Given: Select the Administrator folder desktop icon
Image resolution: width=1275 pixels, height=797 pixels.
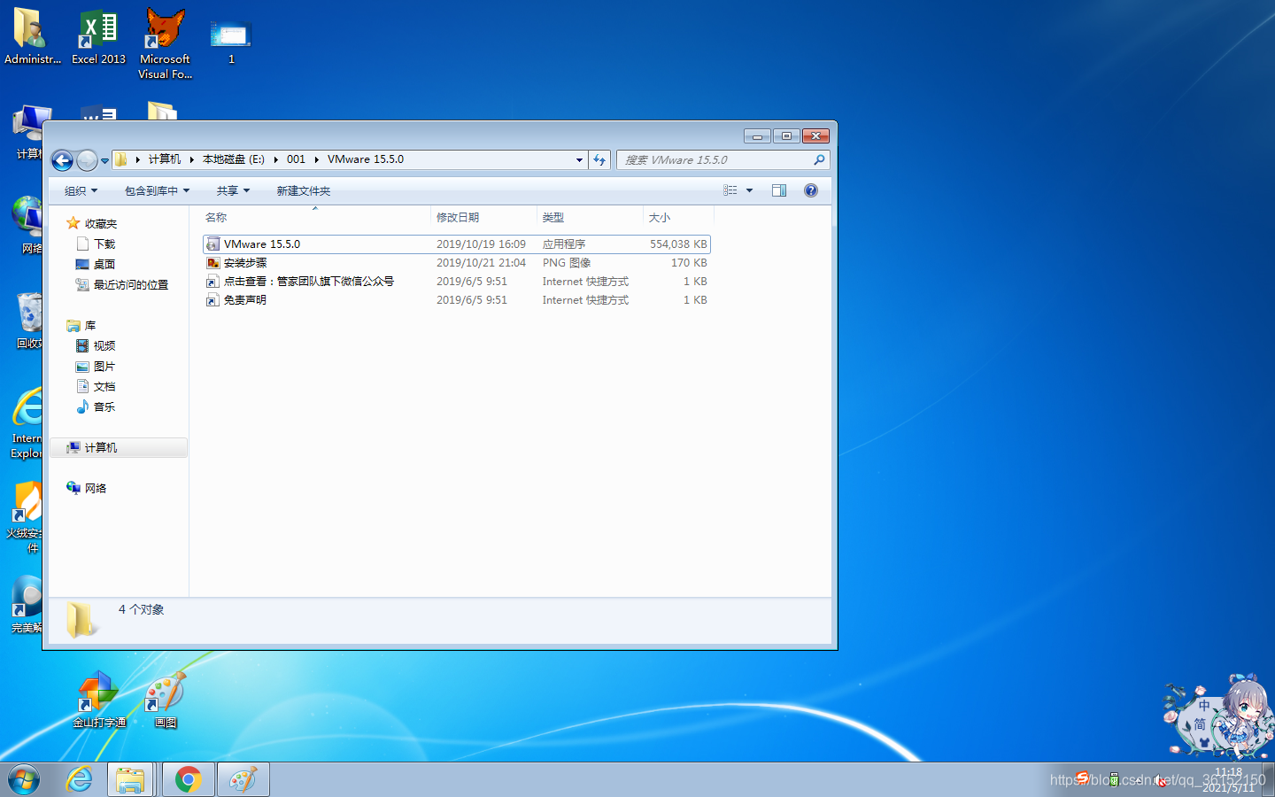Looking at the screenshot, I should (x=33, y=37).
